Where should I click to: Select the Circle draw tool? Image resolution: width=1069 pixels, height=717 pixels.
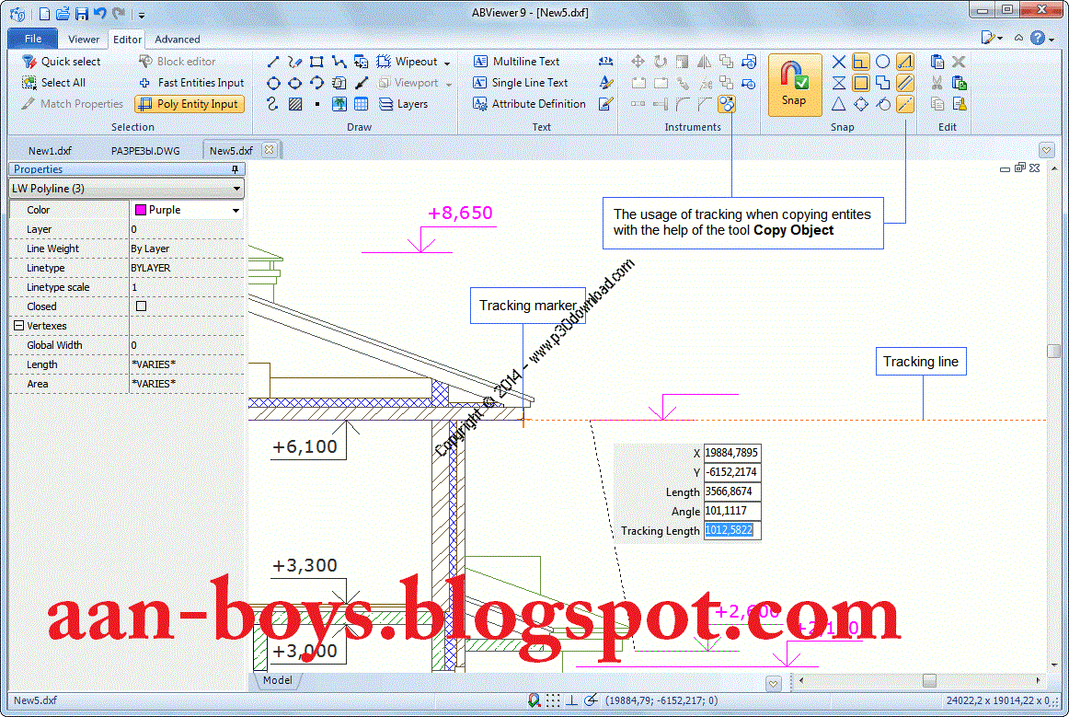[273, 83]
